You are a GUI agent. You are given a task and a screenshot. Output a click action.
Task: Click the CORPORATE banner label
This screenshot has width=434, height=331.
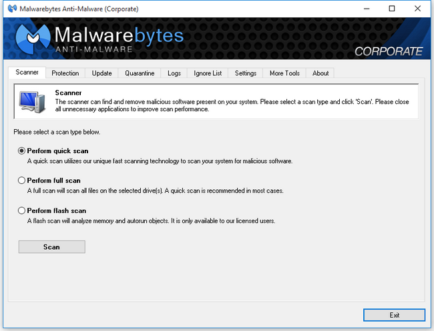389,51
